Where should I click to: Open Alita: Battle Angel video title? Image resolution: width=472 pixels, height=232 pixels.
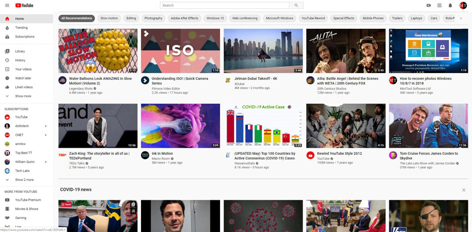pos(348,81)
